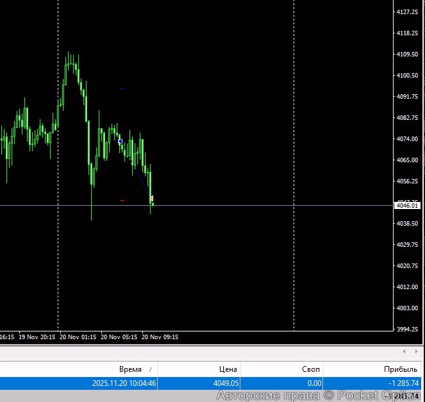Sort by the Своп column header
Screen dimensions: 425x402
point(311,369)
